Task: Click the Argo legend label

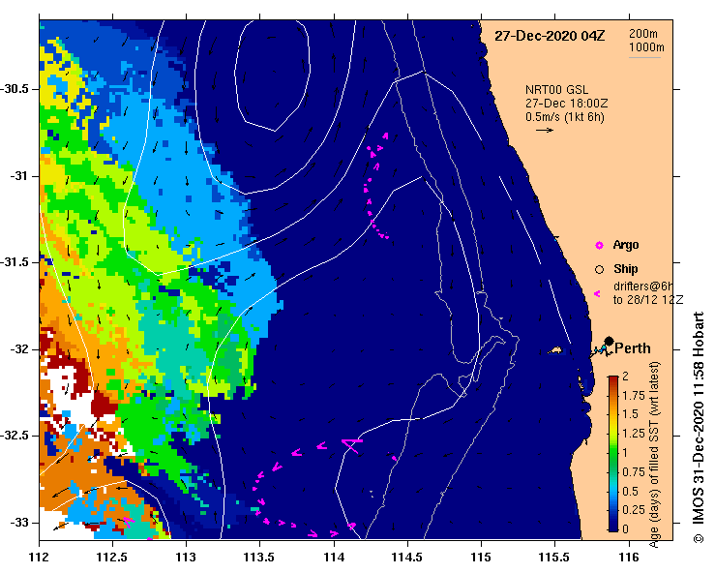Action: pos(626,245)
